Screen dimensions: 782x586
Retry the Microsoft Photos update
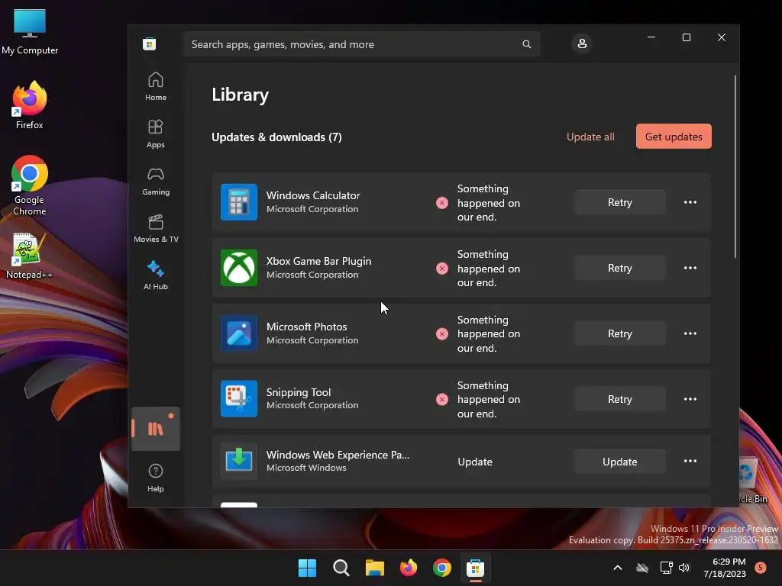pyautogui.click(x=619, y=333)
